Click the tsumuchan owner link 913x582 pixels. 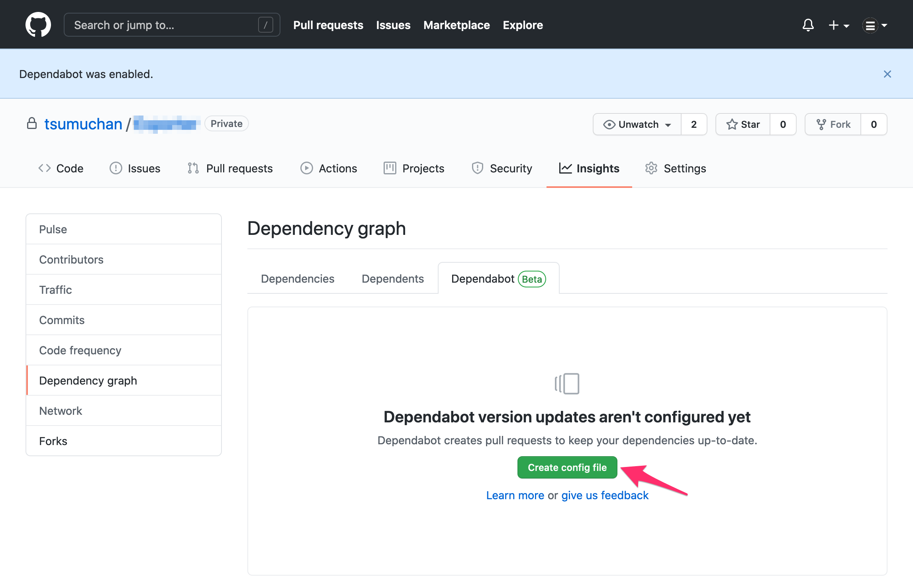click(x=83, y=124)
